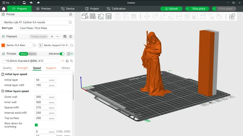Viewport: 243px width, 136px height.
Task: Click the Add plate grid icon
Action: 93,16
